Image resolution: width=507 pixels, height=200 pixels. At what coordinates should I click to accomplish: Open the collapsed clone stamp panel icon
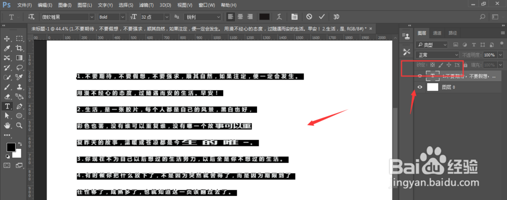pyautogui.click(x=407, y=36)
